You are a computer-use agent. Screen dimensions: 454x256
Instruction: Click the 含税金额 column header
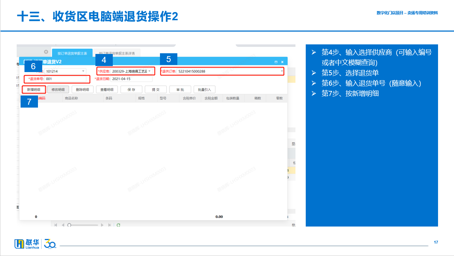pos(211,98)
